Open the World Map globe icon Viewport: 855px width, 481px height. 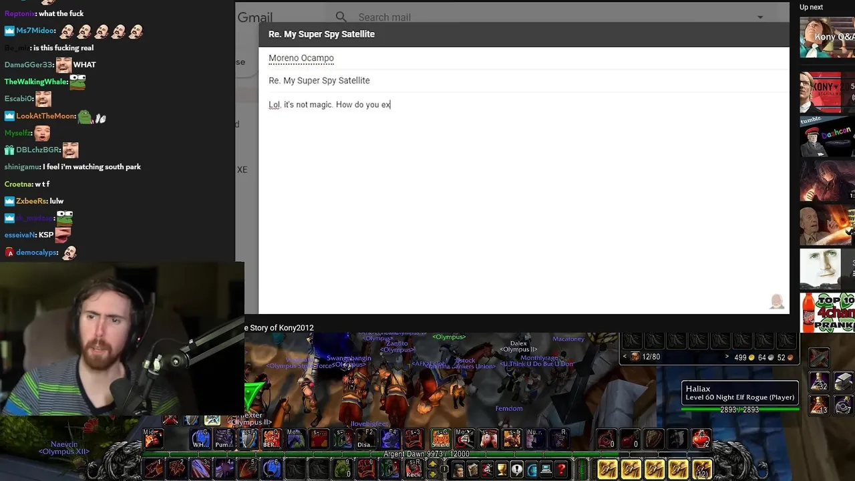click(531, 470)
